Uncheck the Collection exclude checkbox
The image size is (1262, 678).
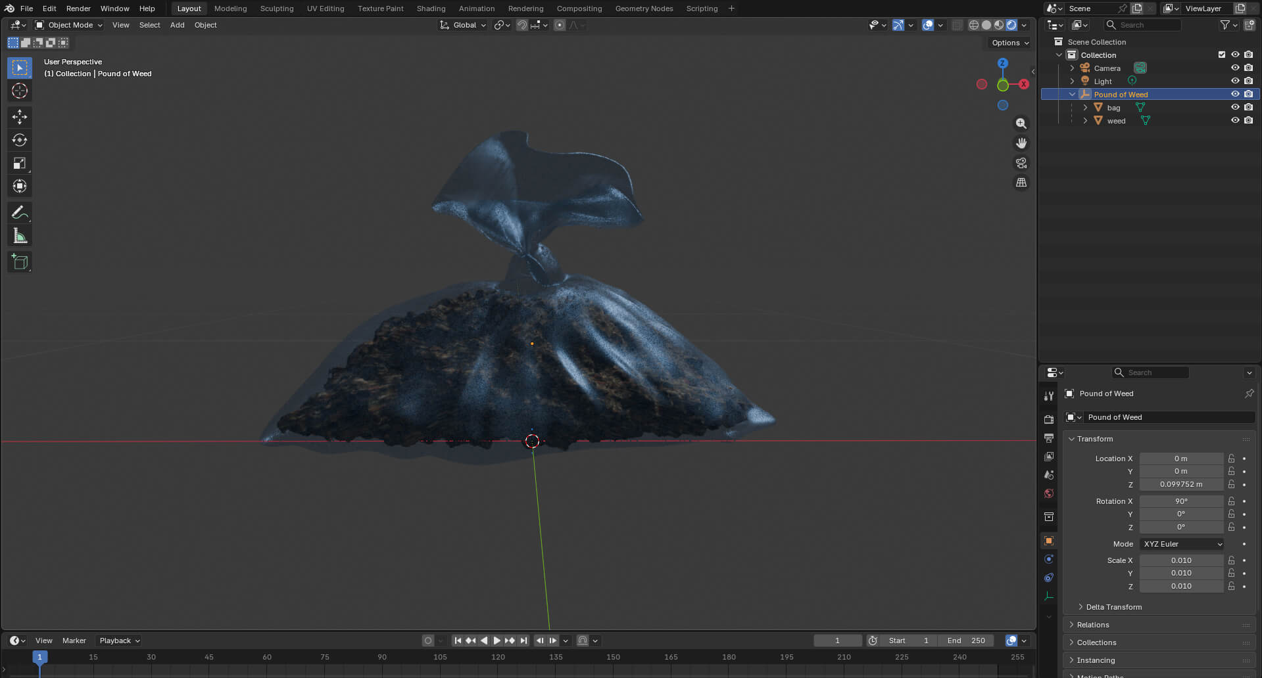pyautogui.click(x=1222, y=55)
